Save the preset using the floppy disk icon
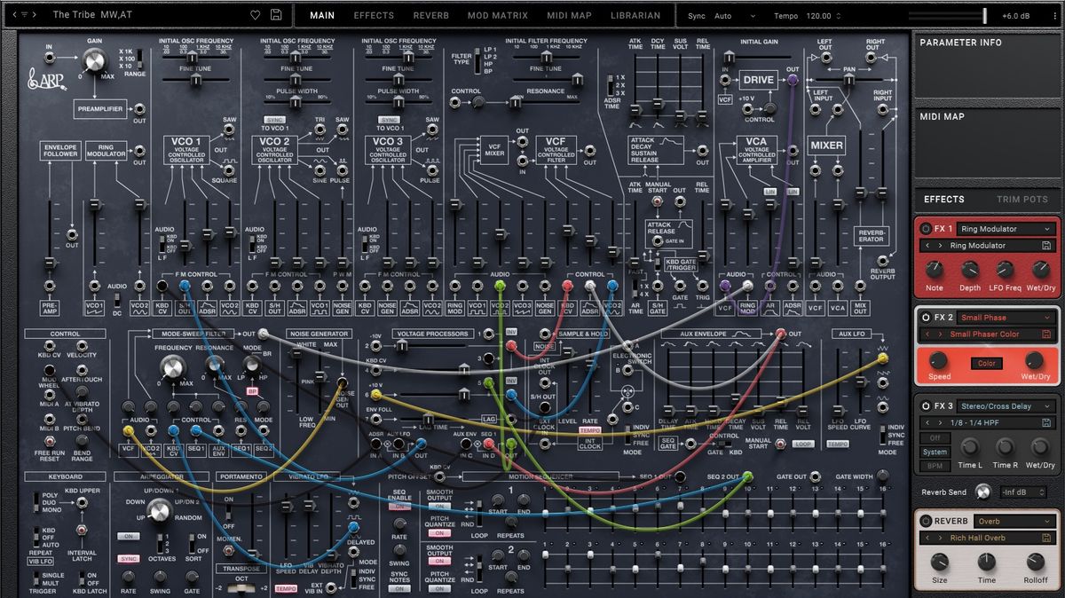The width and height of the screenshot is (1065, 598). coord(277,15)
